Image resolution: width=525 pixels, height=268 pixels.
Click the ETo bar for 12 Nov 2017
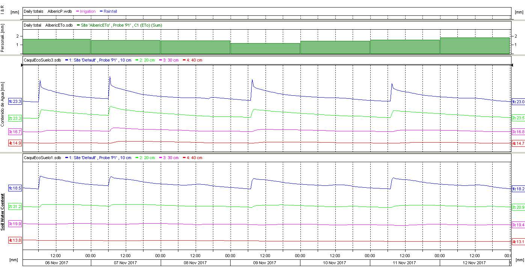475,46
